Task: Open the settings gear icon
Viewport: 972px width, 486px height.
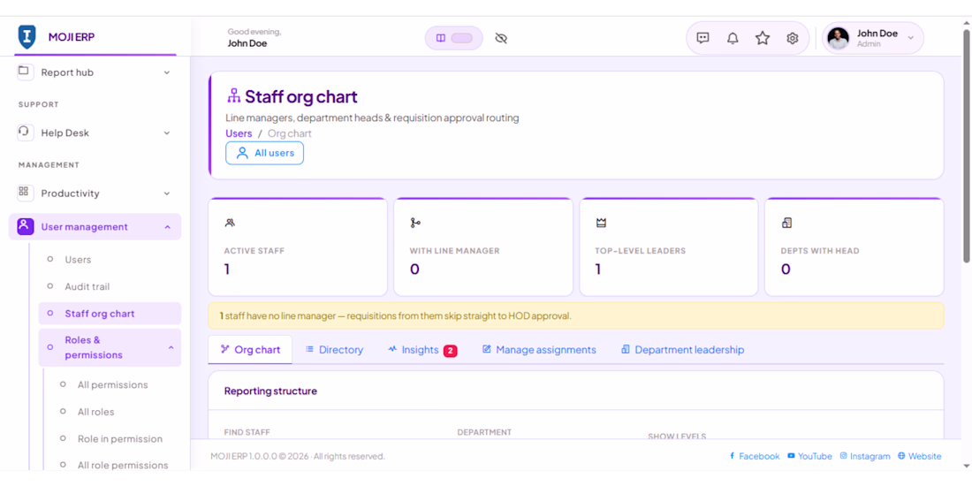Action: click(x=793, y=38)
